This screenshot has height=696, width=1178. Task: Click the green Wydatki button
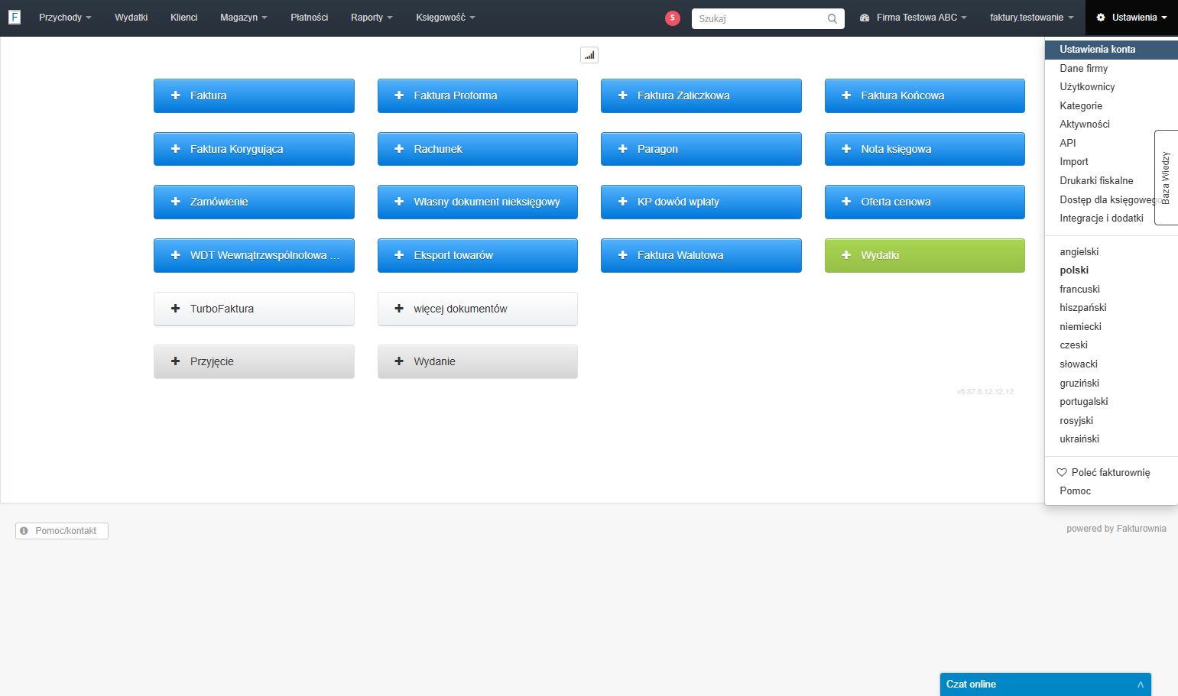[925, 255]
